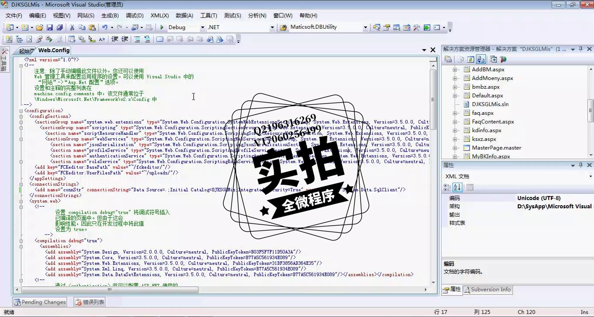Increase line indent icon

125,39
